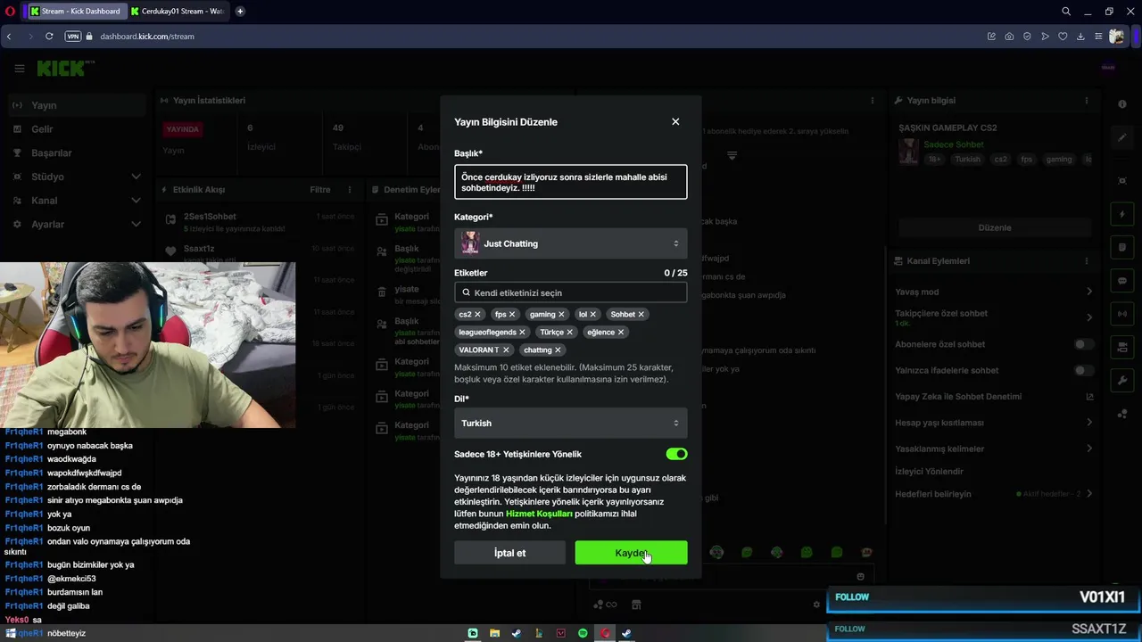The image size is (1142, 642).
Task: Open Yasaklanmış kelimeler arrow
Action: pyautogui.click(x=1089, y=449)
